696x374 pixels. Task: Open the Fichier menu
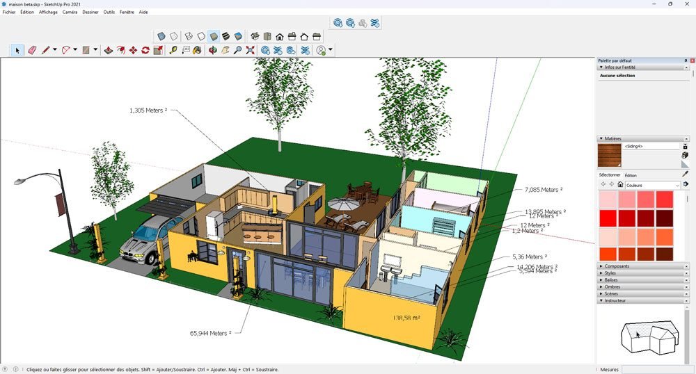[9, 12]
